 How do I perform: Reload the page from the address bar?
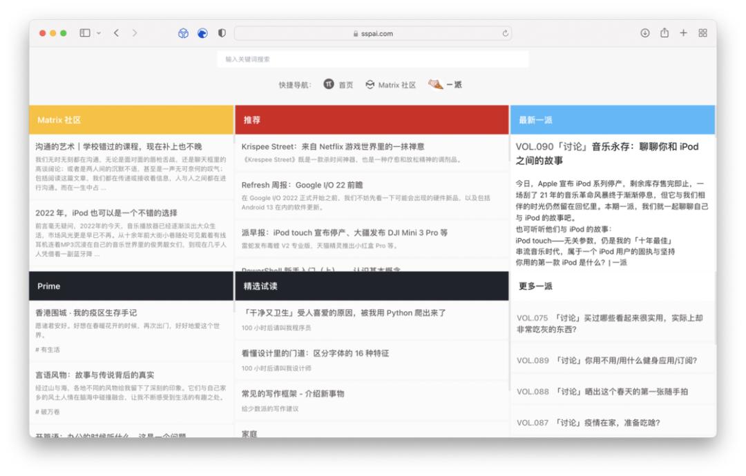(x=505, y=32)
